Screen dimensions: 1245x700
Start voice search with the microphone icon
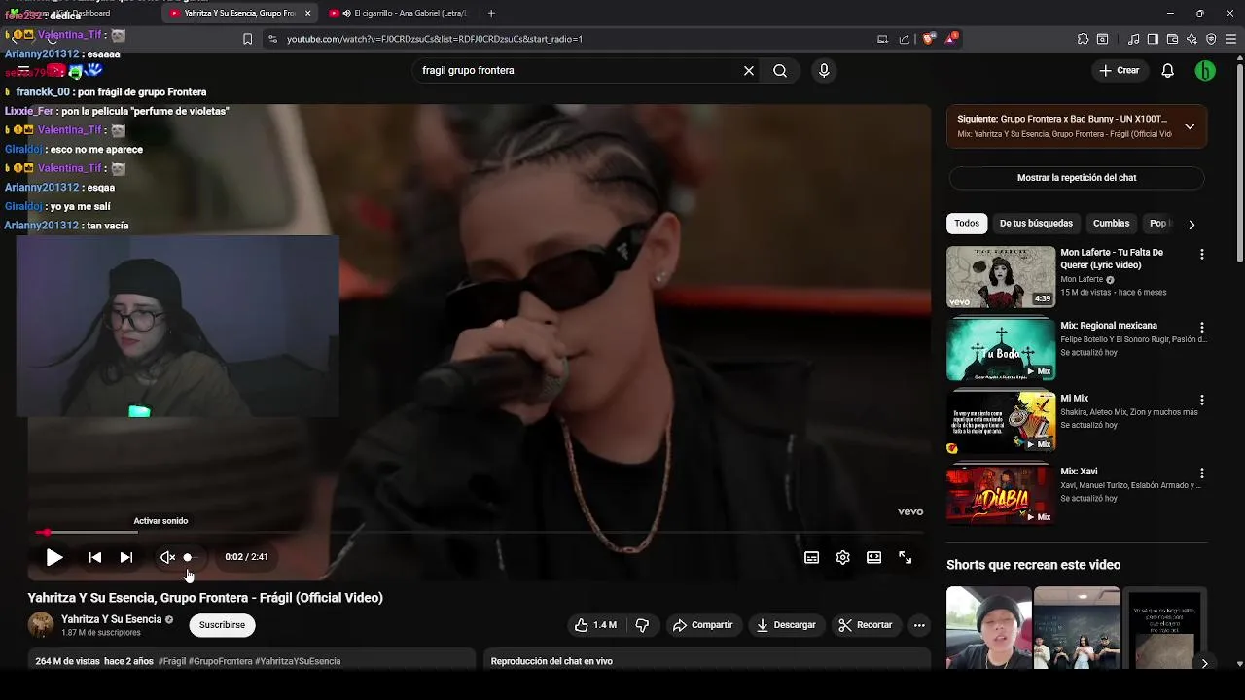pyautogui.click(x=824, y=70)
